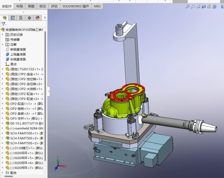
Task: Open the FeatureManager design tree tab
Action: pos(5,18)
